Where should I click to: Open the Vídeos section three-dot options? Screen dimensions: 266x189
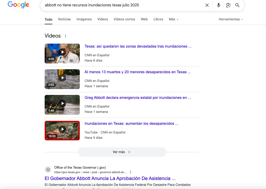tap(66, 36)
